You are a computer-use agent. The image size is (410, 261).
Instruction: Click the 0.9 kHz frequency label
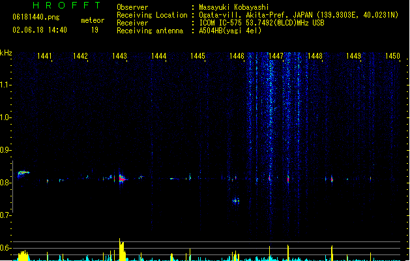tap(5, 150)
